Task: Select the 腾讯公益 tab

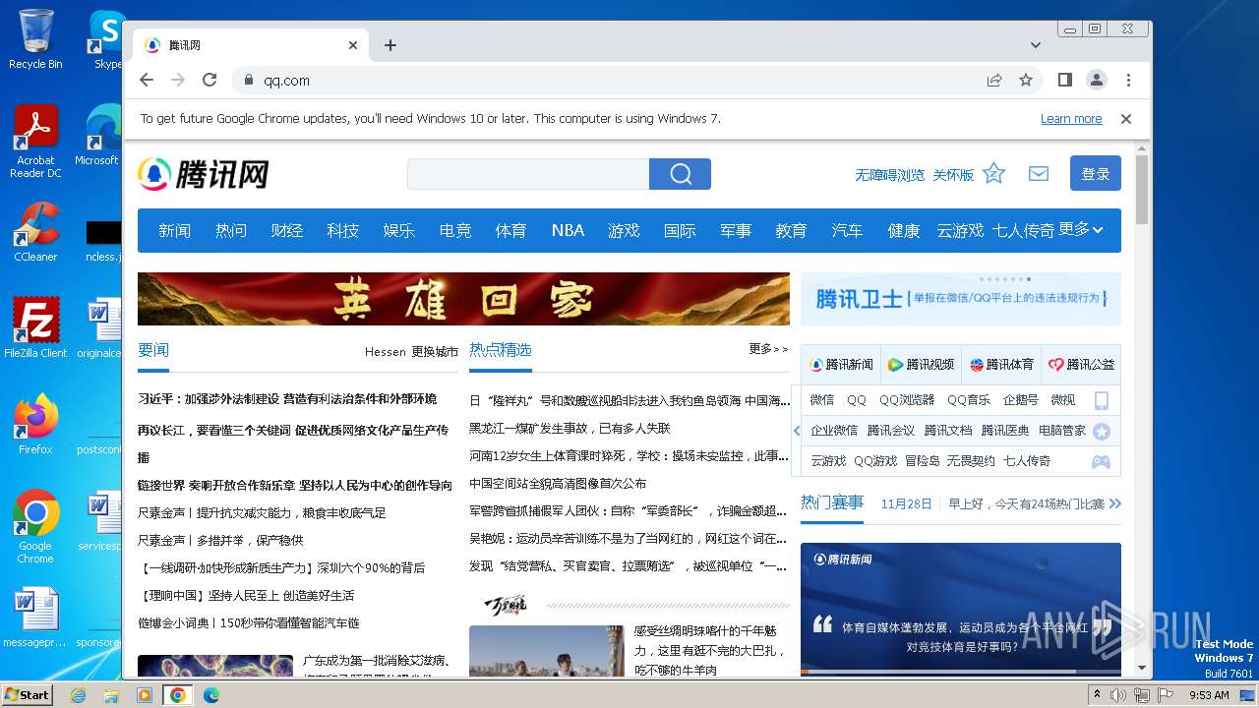Action: [1081, 364]
